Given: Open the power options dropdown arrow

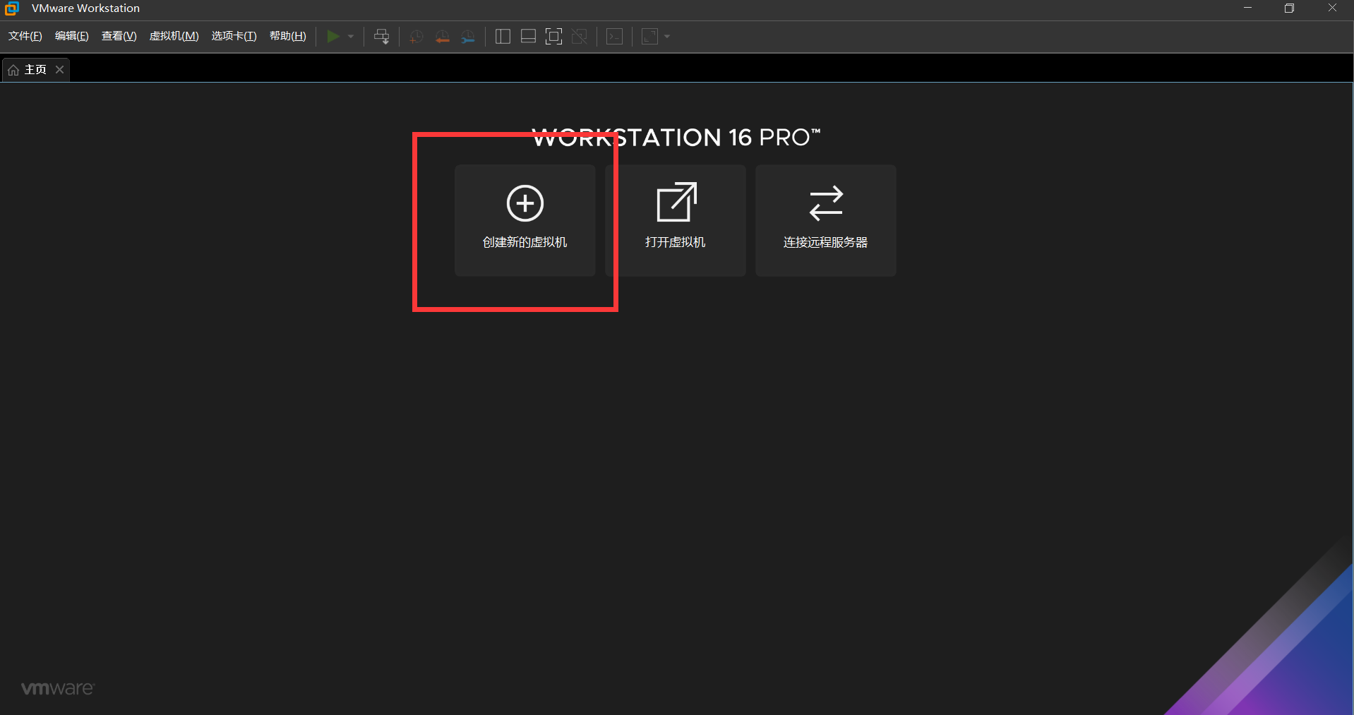Looking at the screenshot, I should (x=351, y=36).
